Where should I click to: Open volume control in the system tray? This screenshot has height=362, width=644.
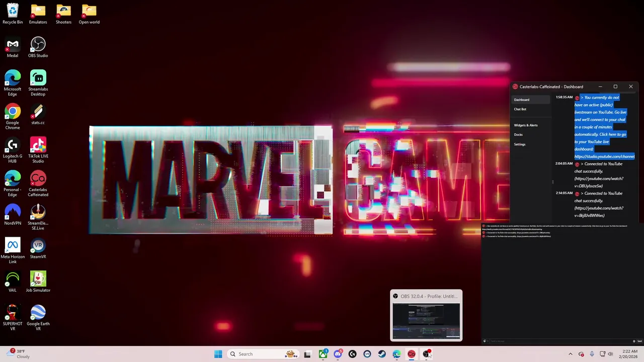(610, 354)
